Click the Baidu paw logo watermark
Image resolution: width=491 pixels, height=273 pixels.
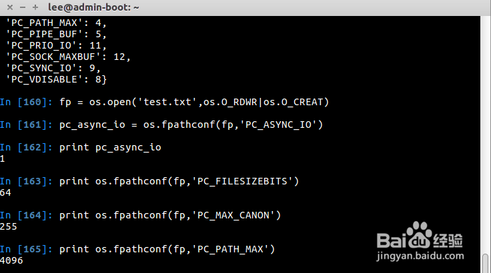[417, 236]
